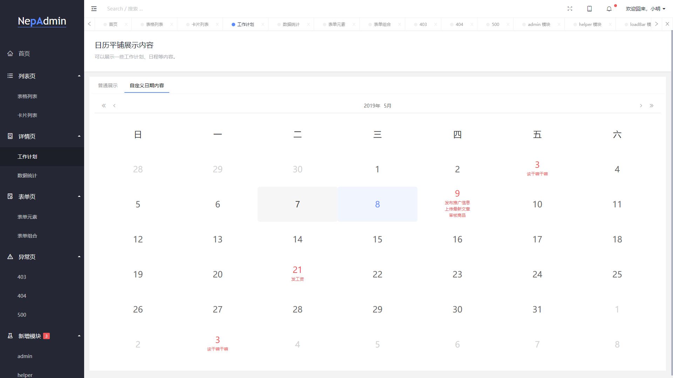
Task: Open the admin 模块 tab
Action: point(539,25)
